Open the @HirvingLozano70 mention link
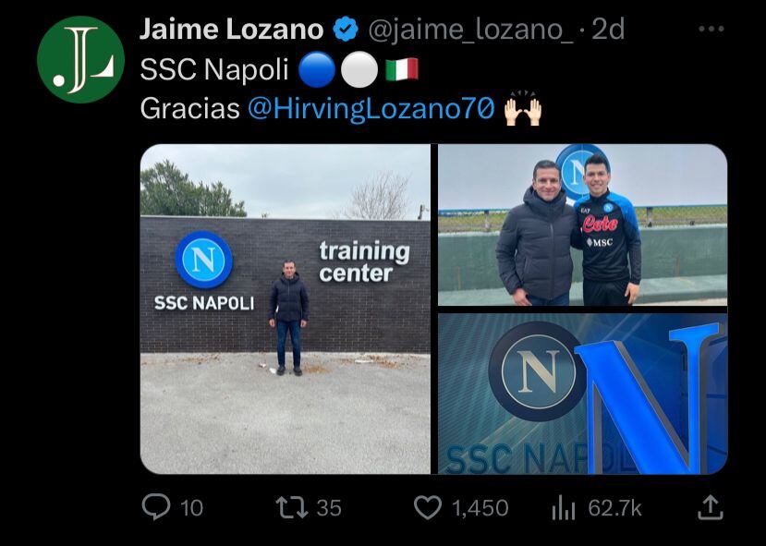 click(x=371, y=108)
